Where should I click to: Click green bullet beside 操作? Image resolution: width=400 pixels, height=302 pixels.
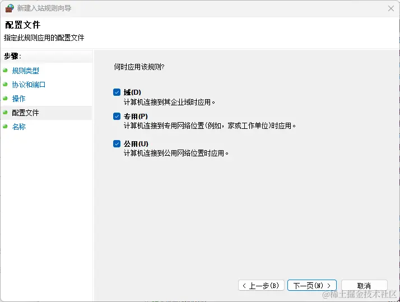tap(5, 98)
